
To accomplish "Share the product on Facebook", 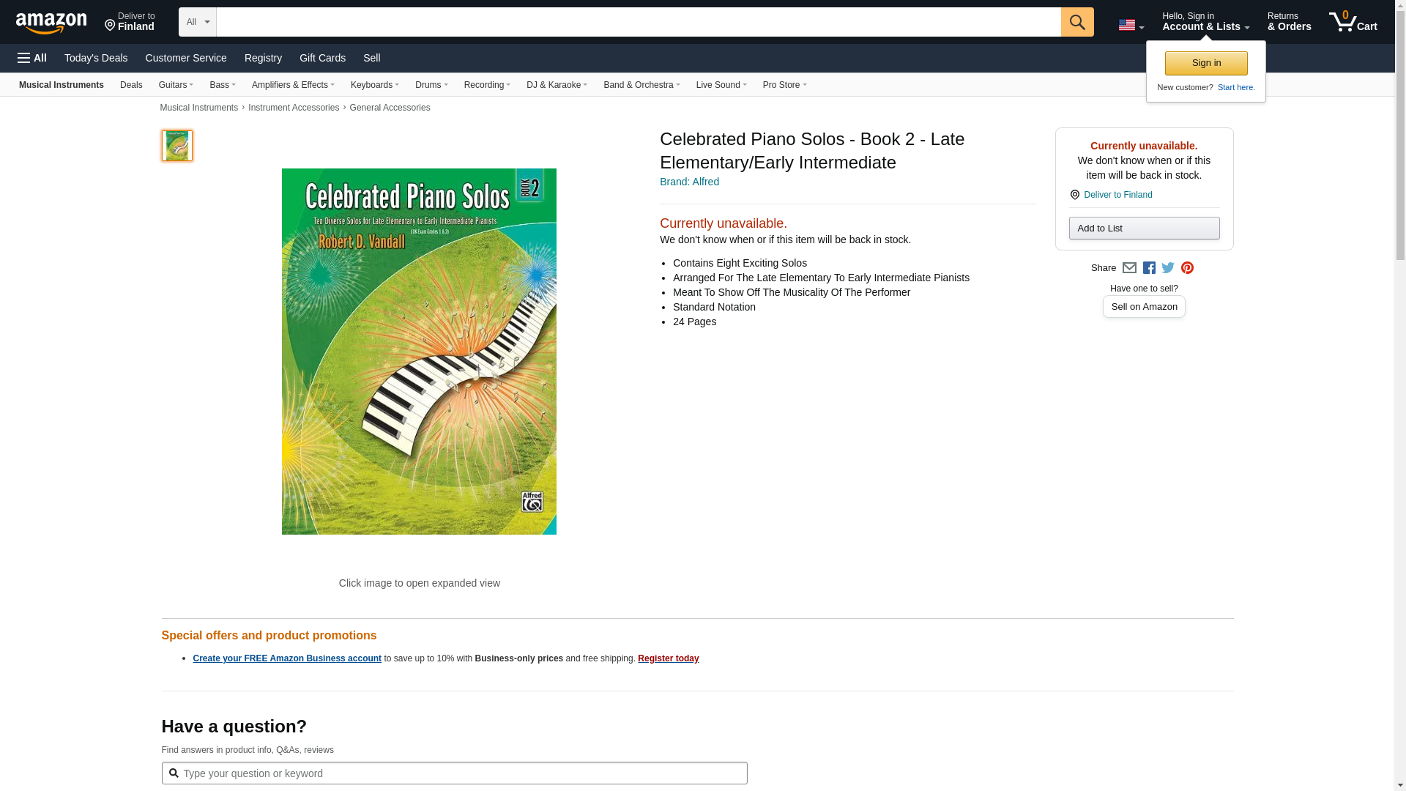I will tap(1149, 268).
